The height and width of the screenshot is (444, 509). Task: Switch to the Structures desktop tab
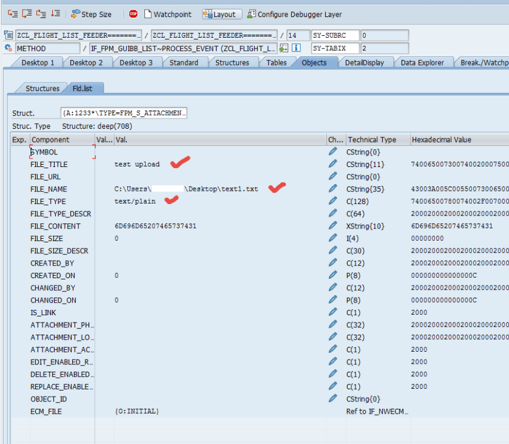[231, 63]
